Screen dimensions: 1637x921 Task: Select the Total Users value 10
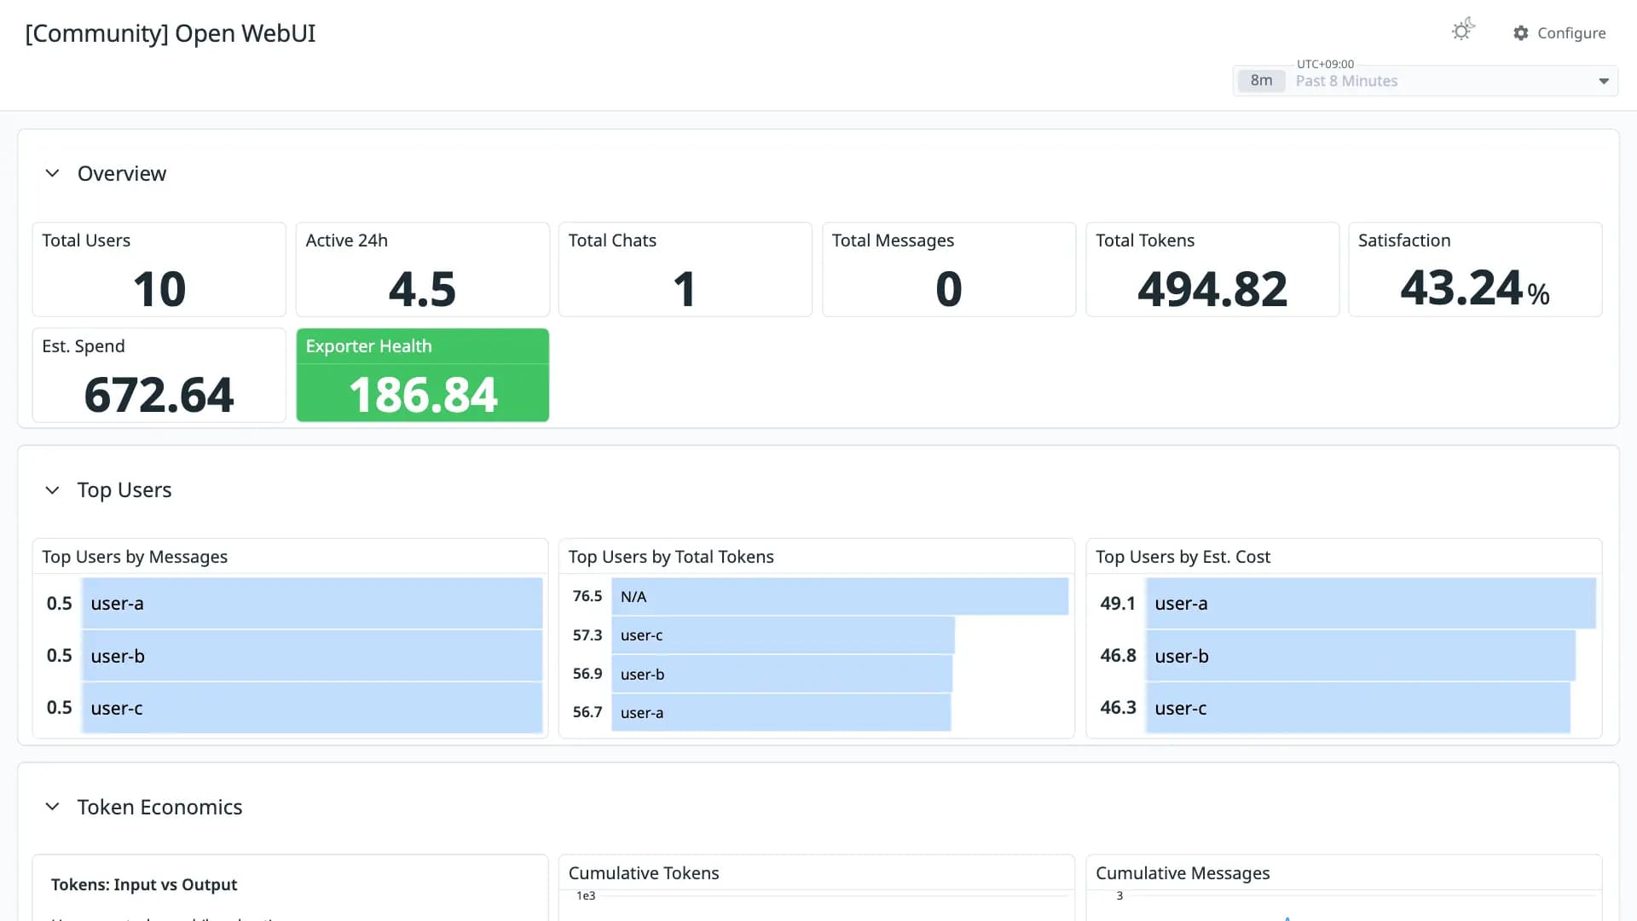pos(159,289)
